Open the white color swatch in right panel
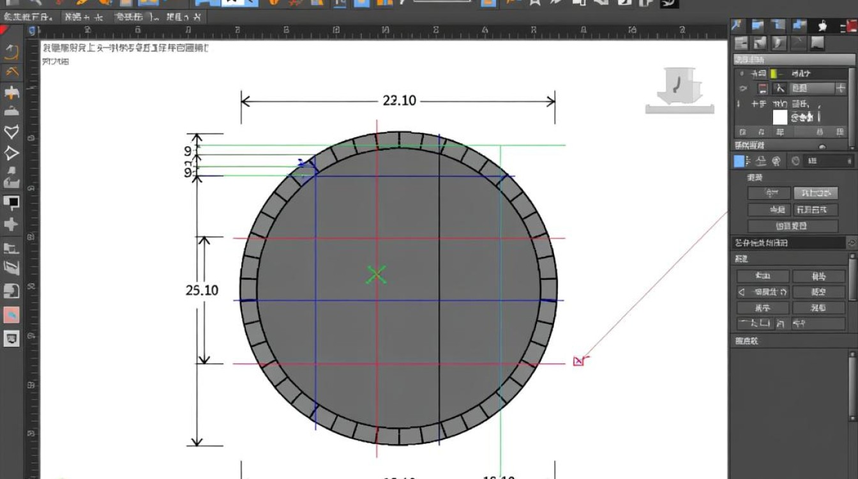Screen dimensions: 858x479 point(780,117)
